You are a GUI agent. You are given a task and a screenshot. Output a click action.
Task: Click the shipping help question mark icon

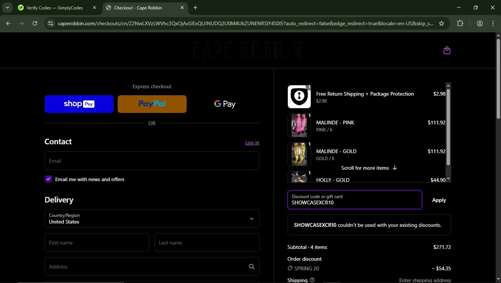click(x=312, y=280)
